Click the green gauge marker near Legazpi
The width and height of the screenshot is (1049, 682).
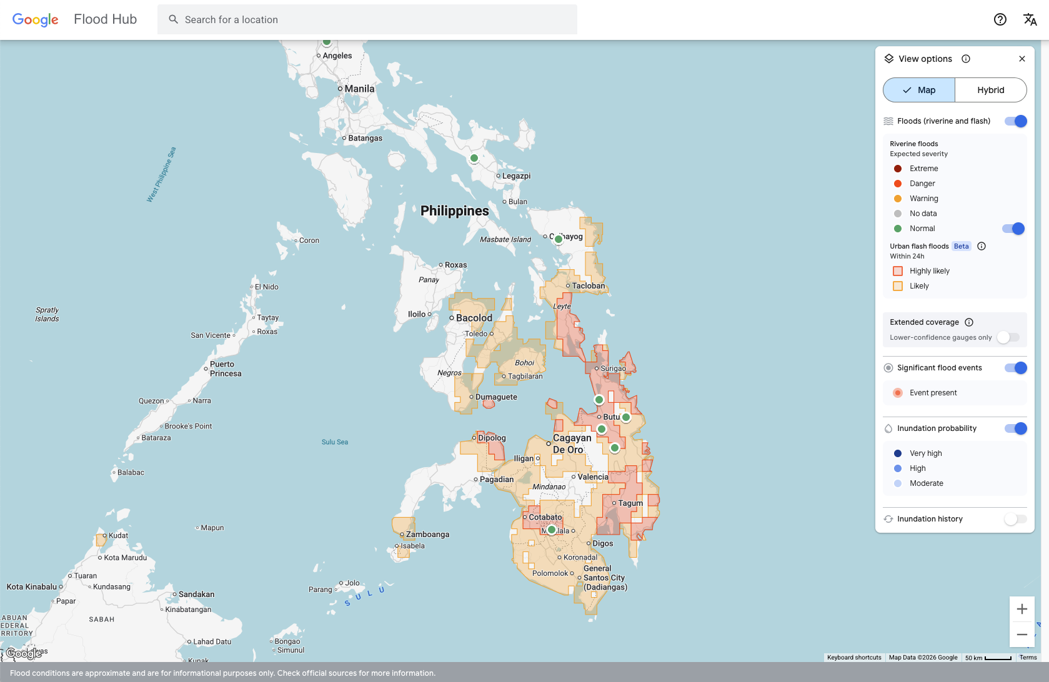coord(474,158)
